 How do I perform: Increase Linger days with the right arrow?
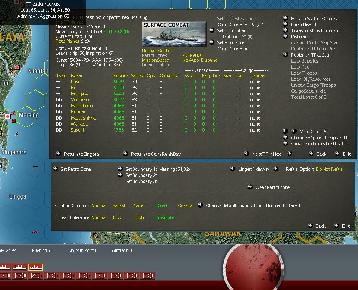pos(276,169)
